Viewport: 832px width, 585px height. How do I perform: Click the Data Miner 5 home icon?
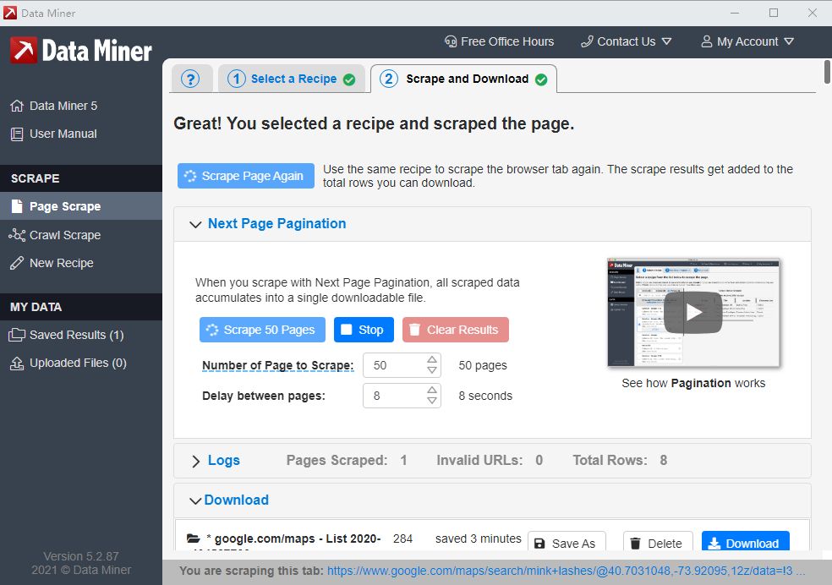17,106
